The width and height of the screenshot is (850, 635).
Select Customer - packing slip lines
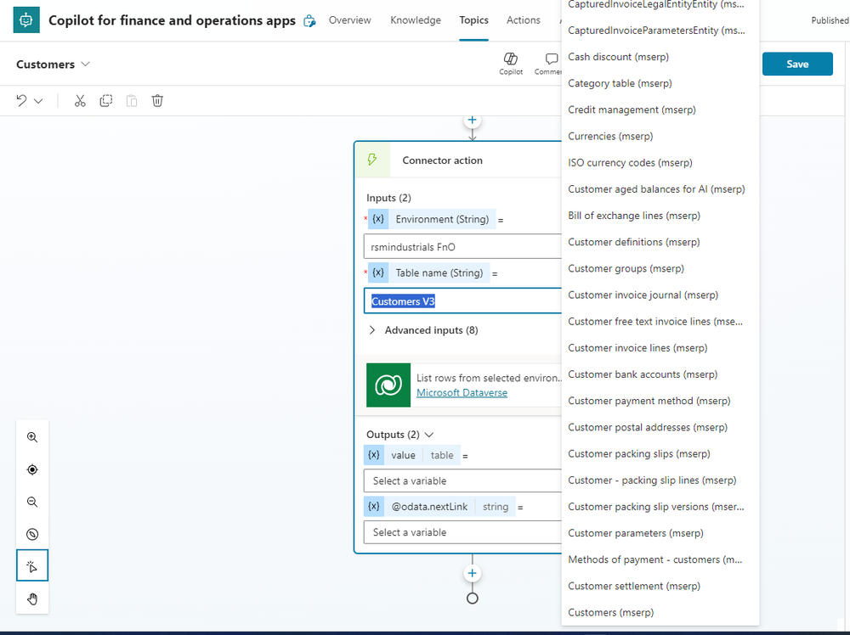[660, 480]
